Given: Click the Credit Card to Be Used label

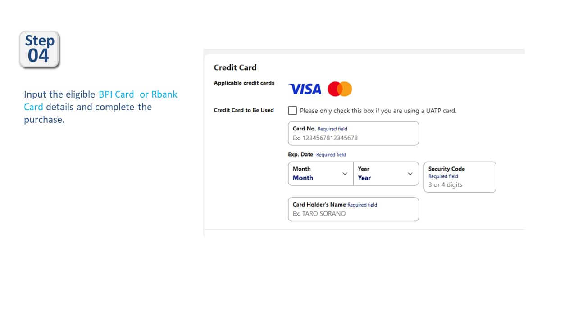Looking at the screenshot, I should [244, 110].
